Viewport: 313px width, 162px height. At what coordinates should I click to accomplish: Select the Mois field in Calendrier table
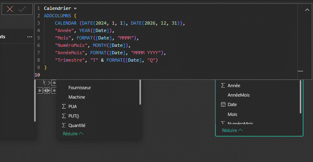point(232,115)
